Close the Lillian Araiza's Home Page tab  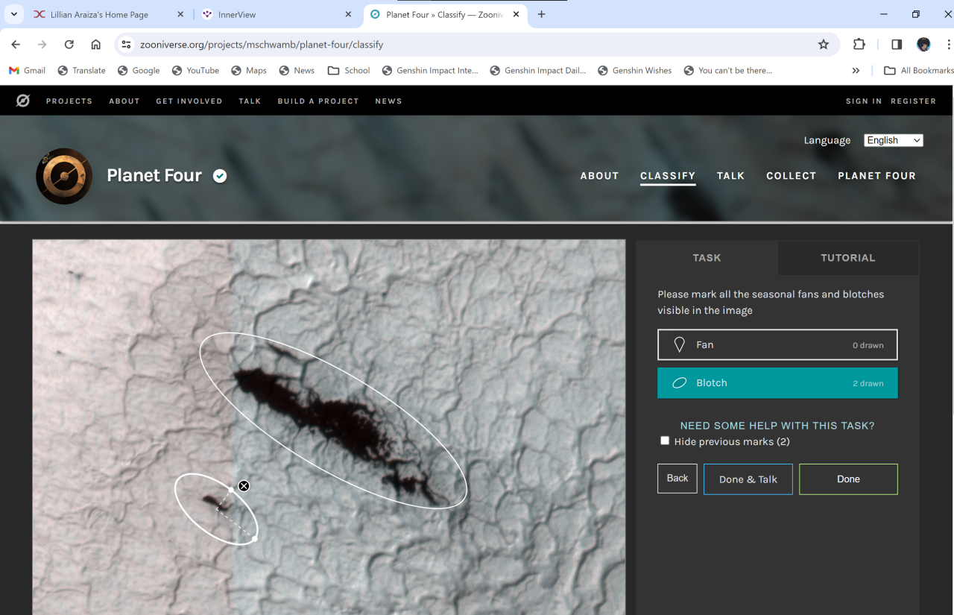180,14
